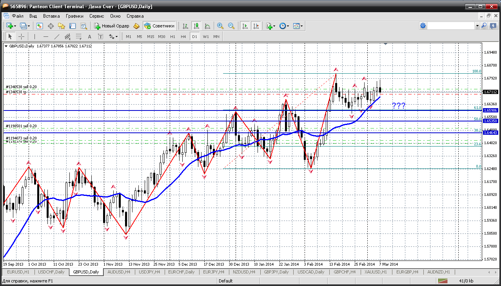
Task: Expand the indicators list dropdown
Action: (274, 26)
